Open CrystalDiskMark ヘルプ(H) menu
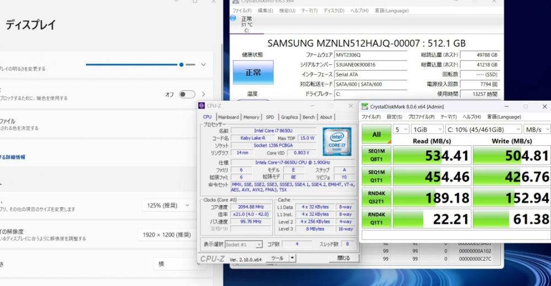Screen dimensions: 551x286 click(472, 117)
